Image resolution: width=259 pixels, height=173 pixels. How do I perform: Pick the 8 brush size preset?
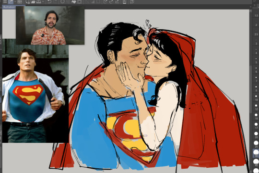256,88
